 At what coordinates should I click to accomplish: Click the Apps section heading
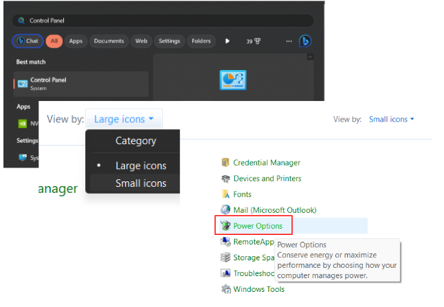[23, 106]
